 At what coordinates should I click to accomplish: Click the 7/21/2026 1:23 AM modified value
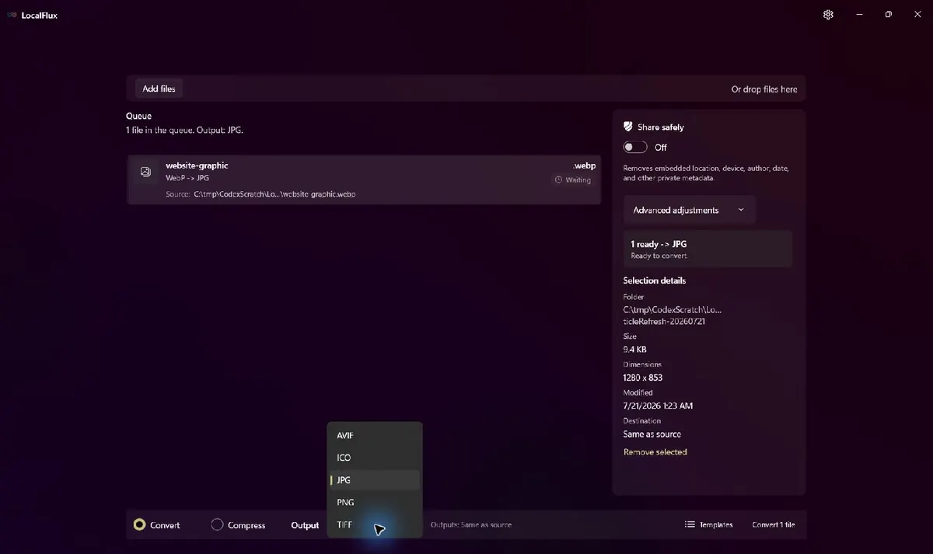658,406
